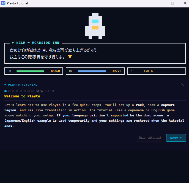Viewport: 189px width, 183px height.
Task: Select the sixth tutorial step dot
Action: coord(25,91)
